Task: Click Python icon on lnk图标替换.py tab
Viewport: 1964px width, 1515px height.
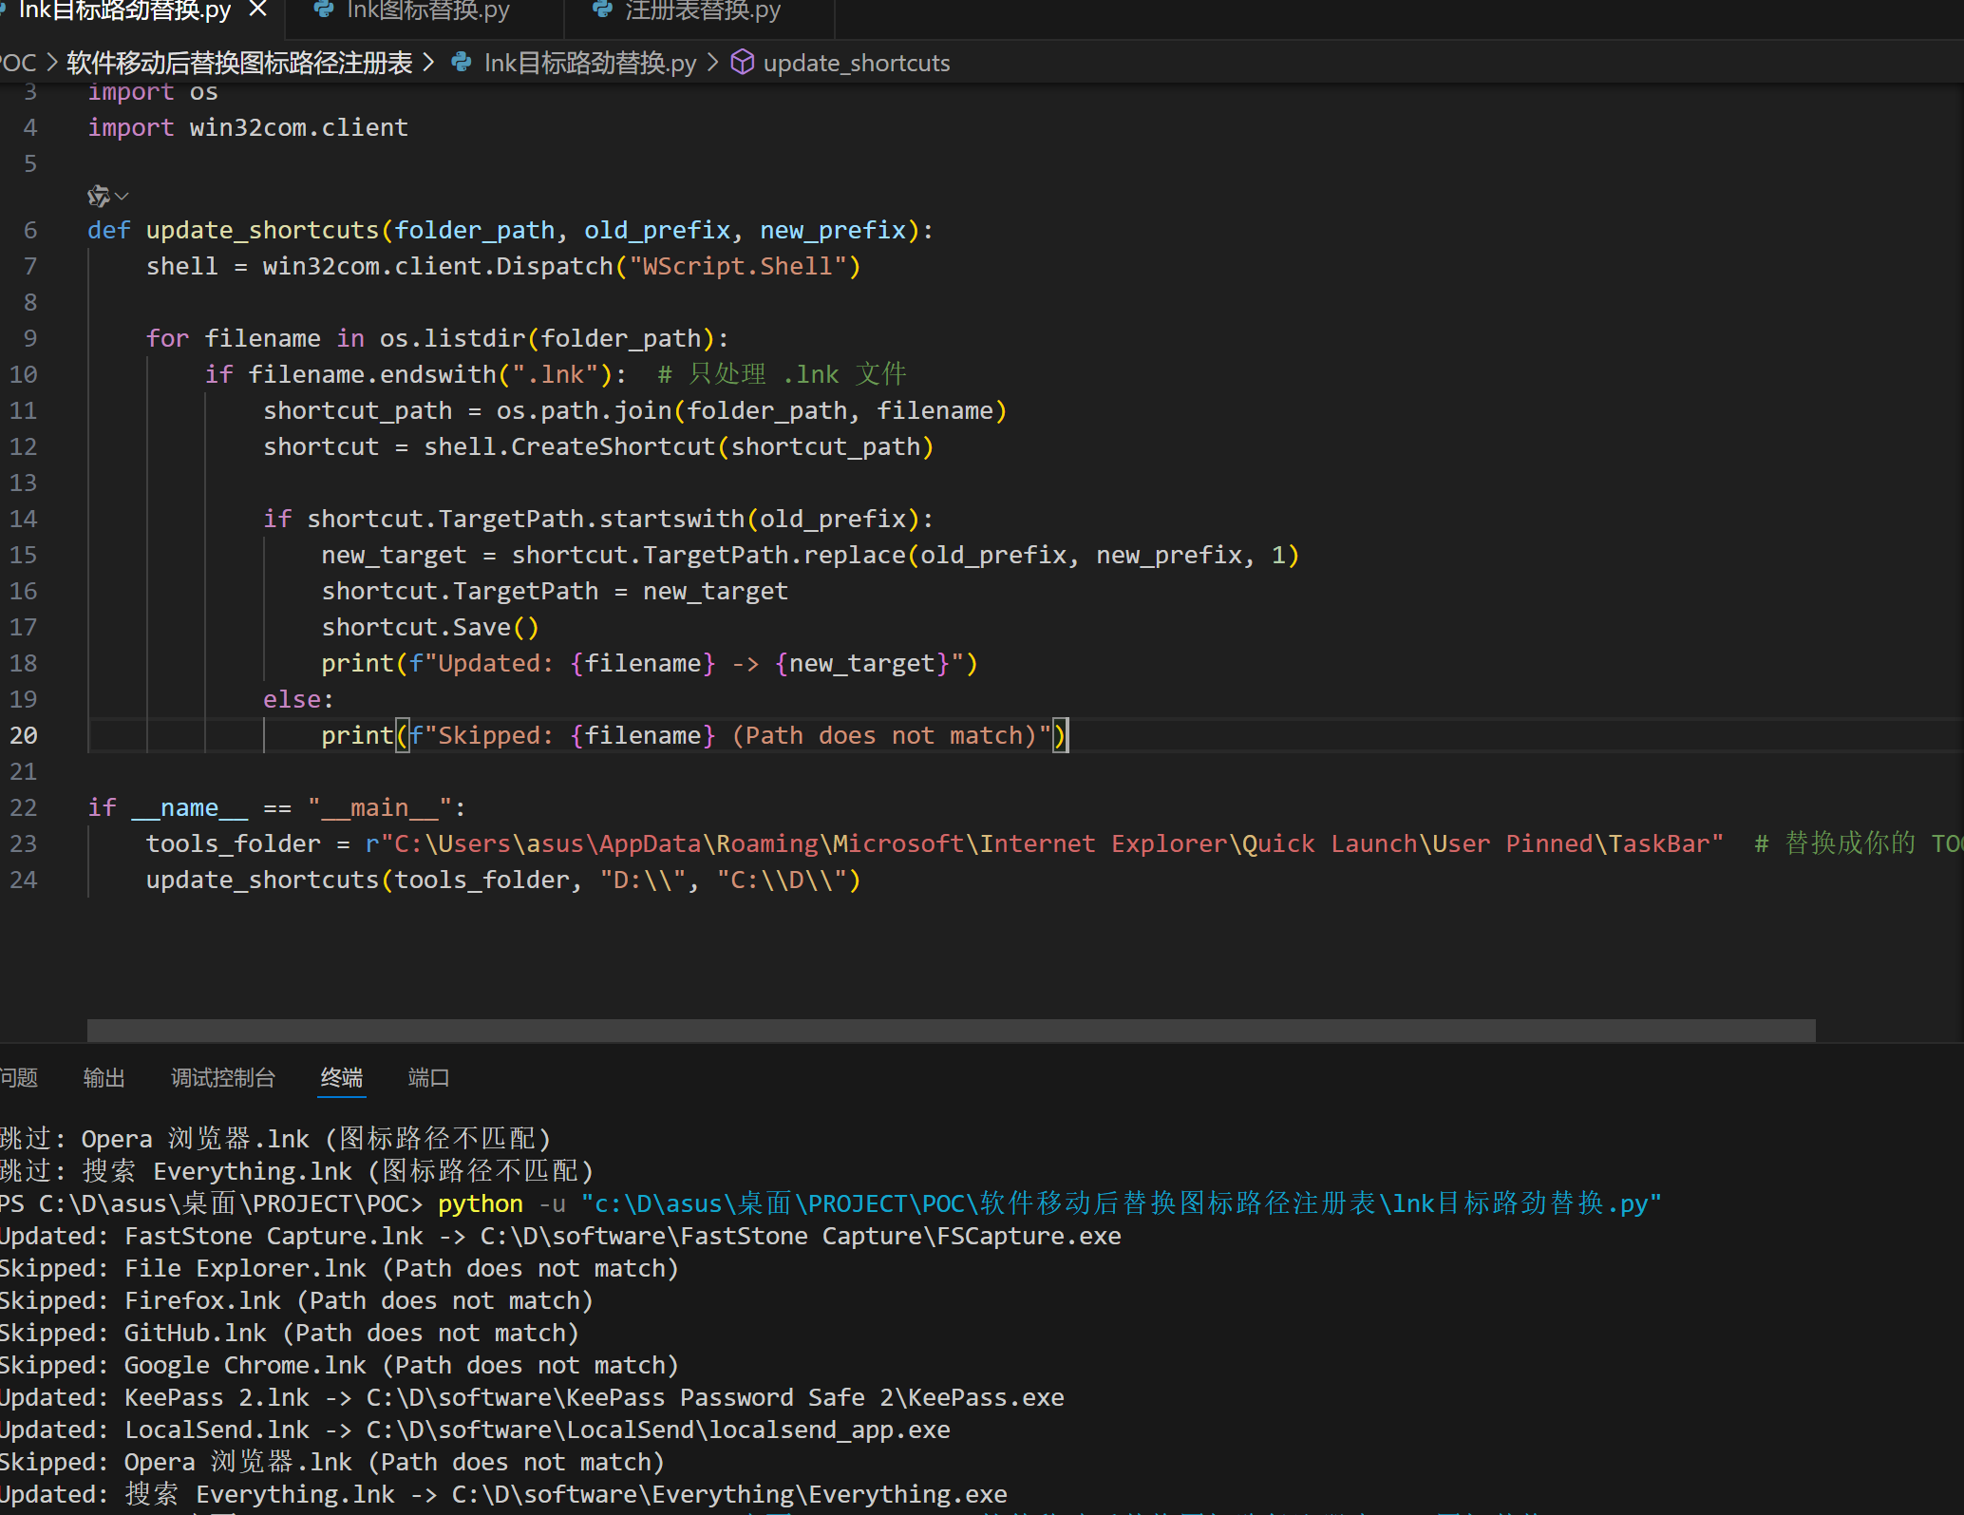Action: click(324, 9)
